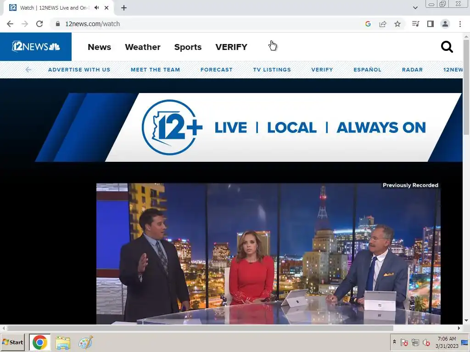470x352 pixels.
Task: Click the 12+ Live Local Always On banner
Action: [x=248, y=127]
